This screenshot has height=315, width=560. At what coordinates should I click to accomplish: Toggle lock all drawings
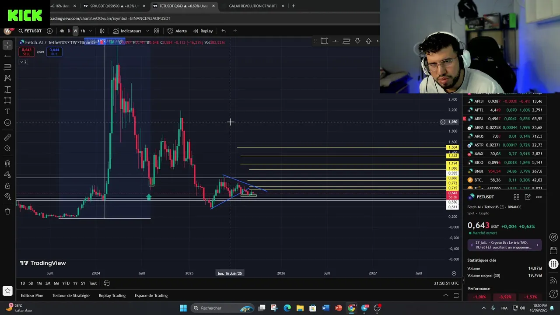[7, 186]
